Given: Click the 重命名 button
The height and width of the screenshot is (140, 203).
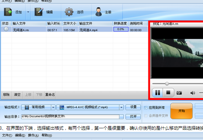Looking at the screenshot, I should [x=50, y=95].
